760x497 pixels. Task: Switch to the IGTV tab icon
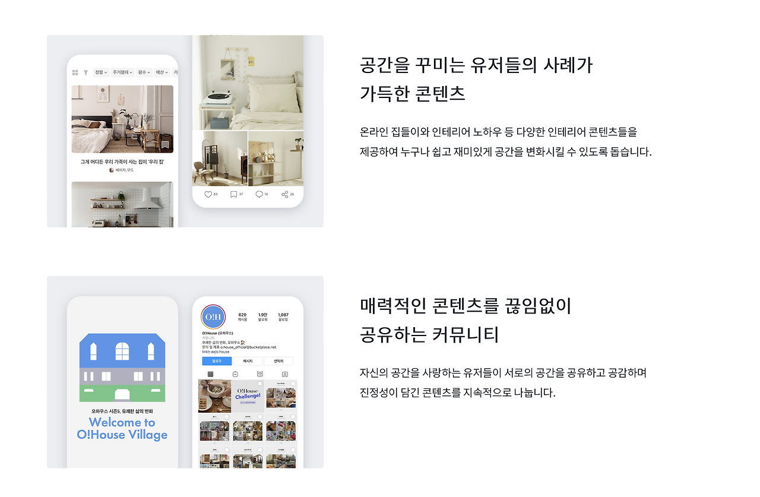236,374
